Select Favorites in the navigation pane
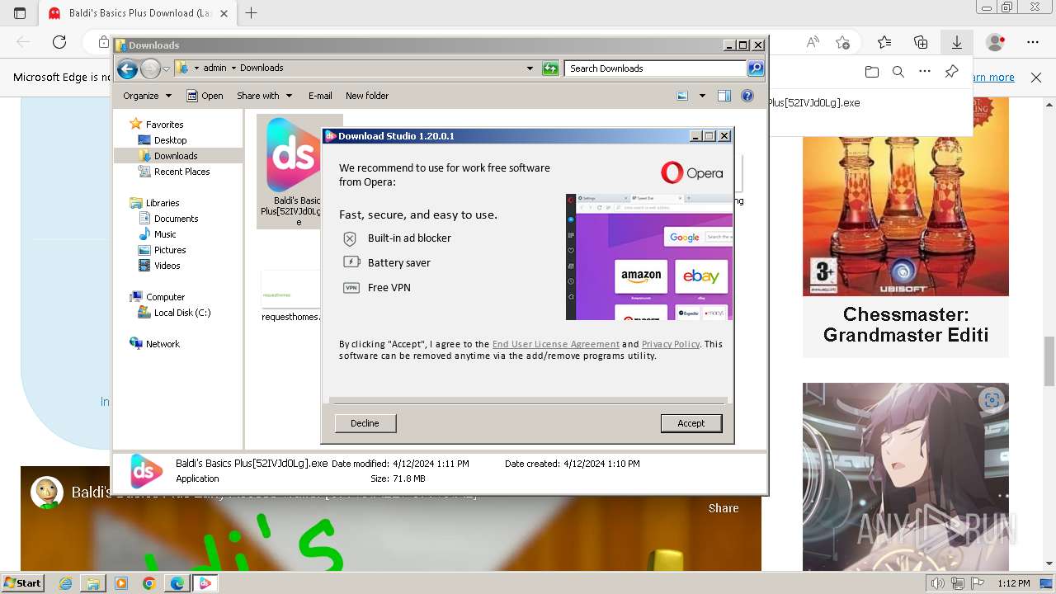Image resolution: width=1056 pixels, height=594 pixels. [x=164, y=125]
